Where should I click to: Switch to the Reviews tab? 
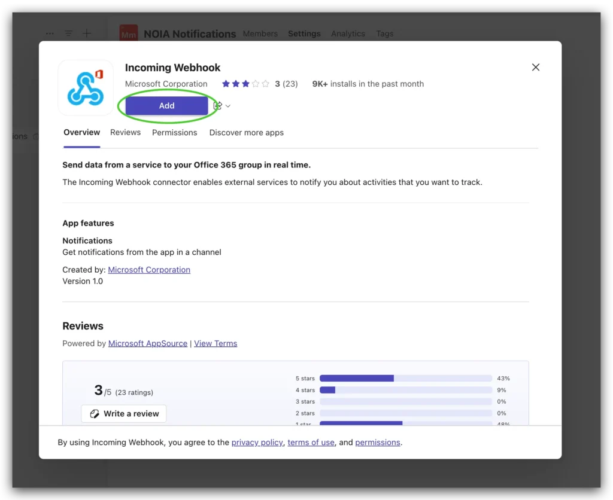(x=125, y=132)
